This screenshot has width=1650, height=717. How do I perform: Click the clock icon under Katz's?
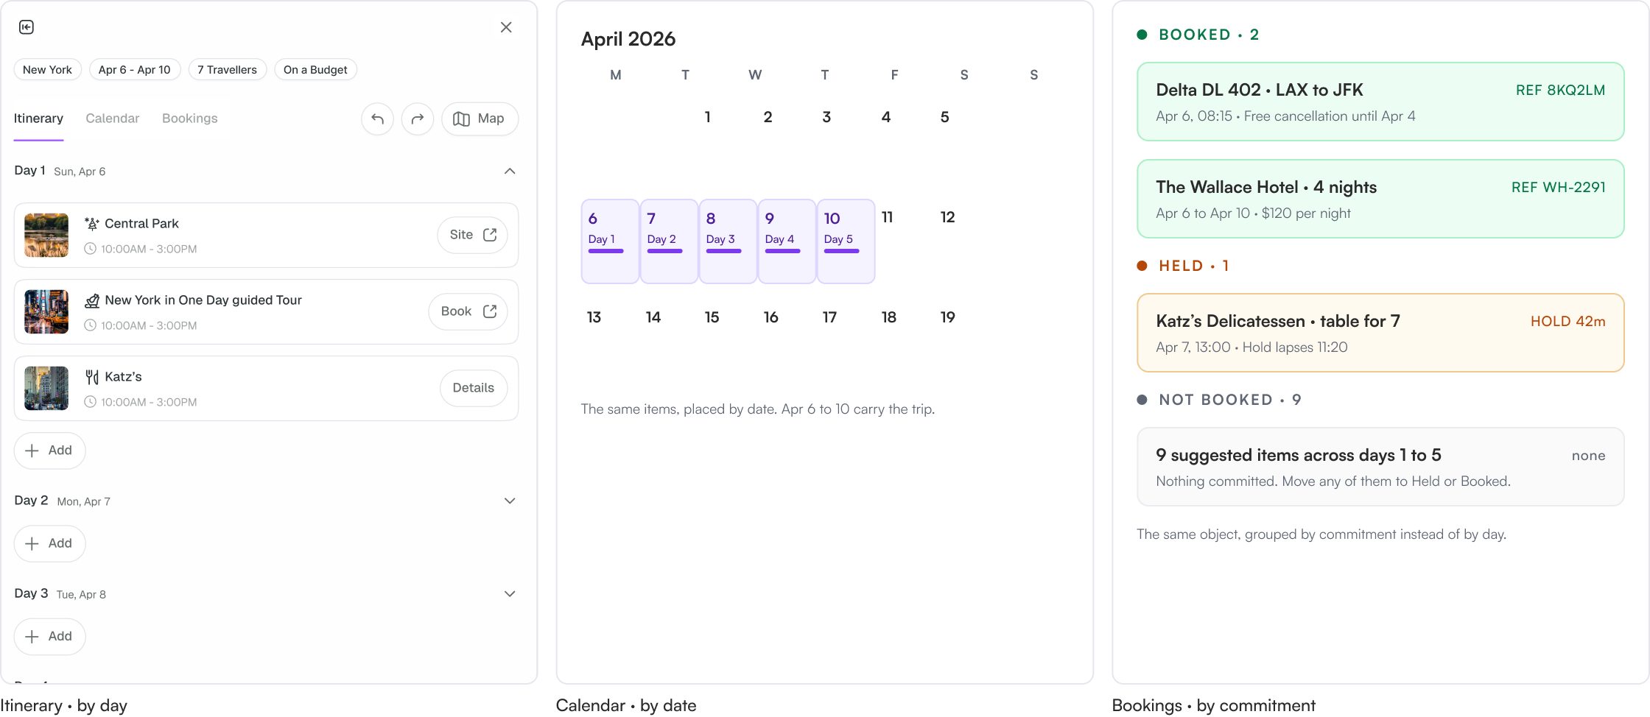90,402
